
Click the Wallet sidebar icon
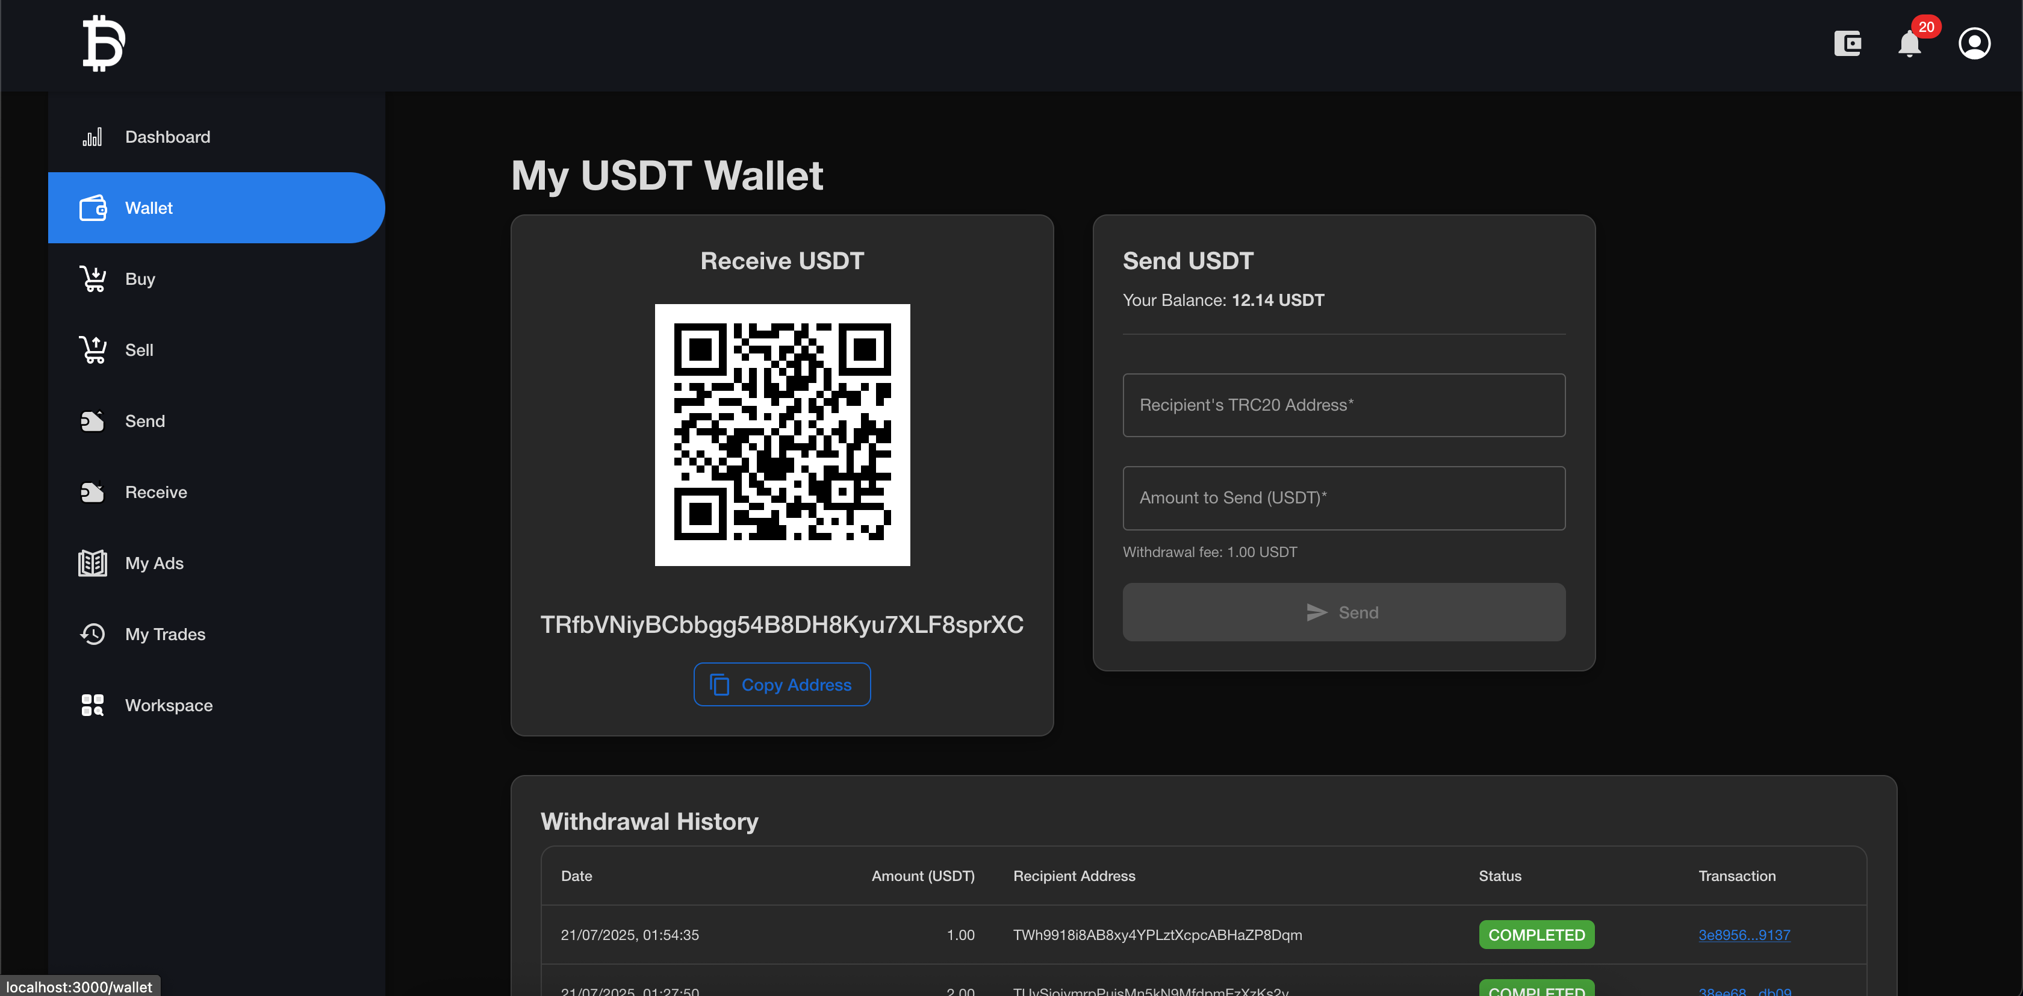(93, 208)
